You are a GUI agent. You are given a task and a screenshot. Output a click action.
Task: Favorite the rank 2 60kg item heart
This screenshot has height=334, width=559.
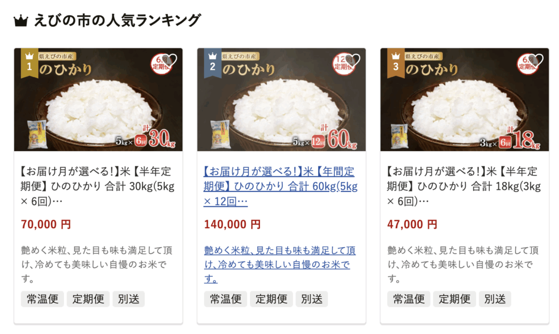point(354,60)
